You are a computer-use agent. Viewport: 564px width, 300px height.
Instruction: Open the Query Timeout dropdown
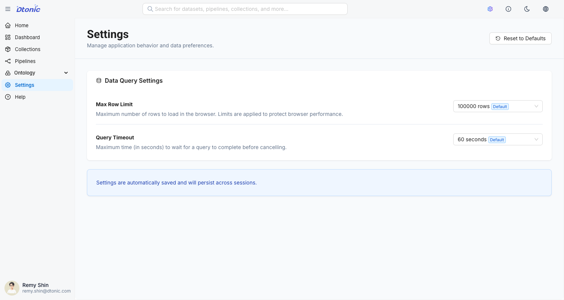(x=498, y=139)
